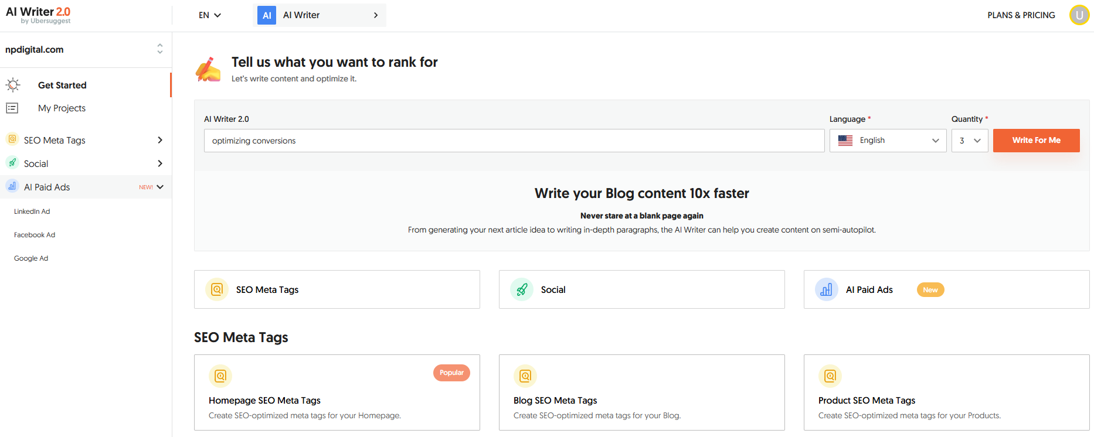
Task: Click the New badge on AI Paid Ads
Action: click(x=930, y=290)
